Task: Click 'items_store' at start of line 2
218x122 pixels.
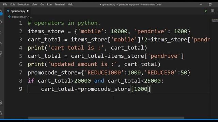Action: click(46, 32)
